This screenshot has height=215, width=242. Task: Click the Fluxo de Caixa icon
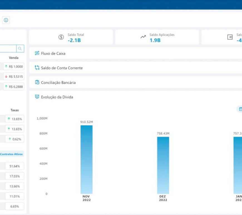[x=37, y=53]
